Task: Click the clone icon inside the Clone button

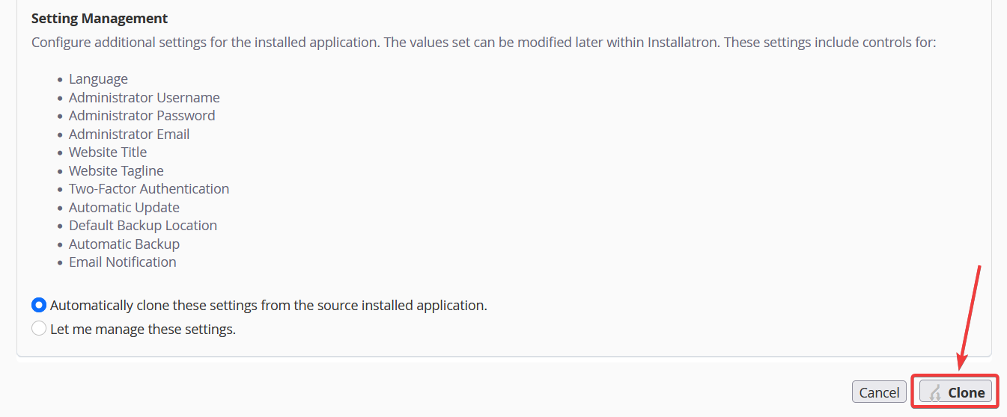Action: [x=935, y=392]
